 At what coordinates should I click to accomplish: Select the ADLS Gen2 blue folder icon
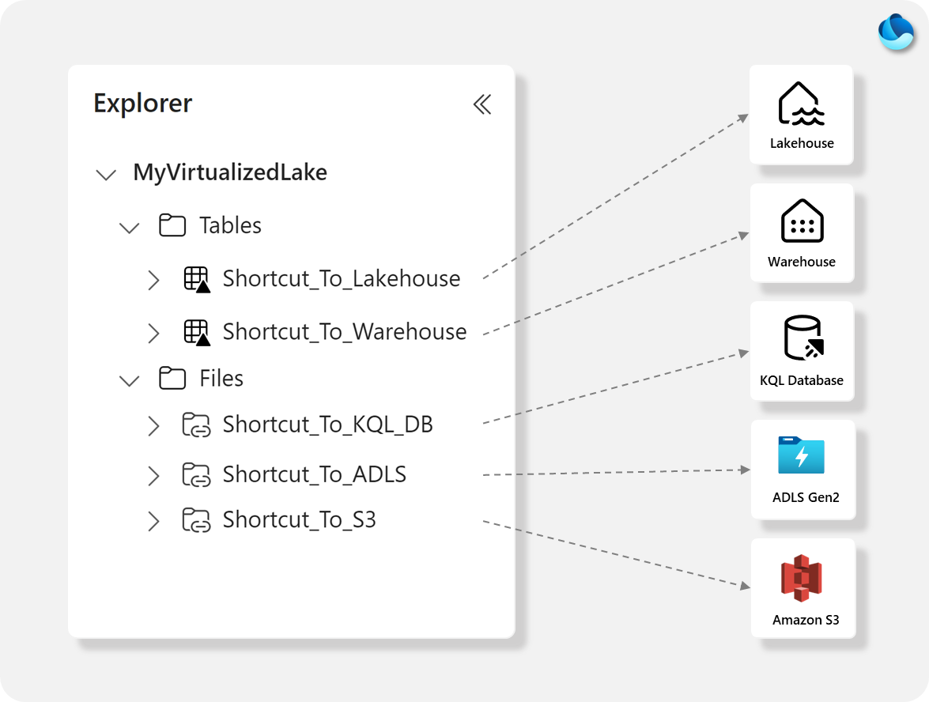801,455
